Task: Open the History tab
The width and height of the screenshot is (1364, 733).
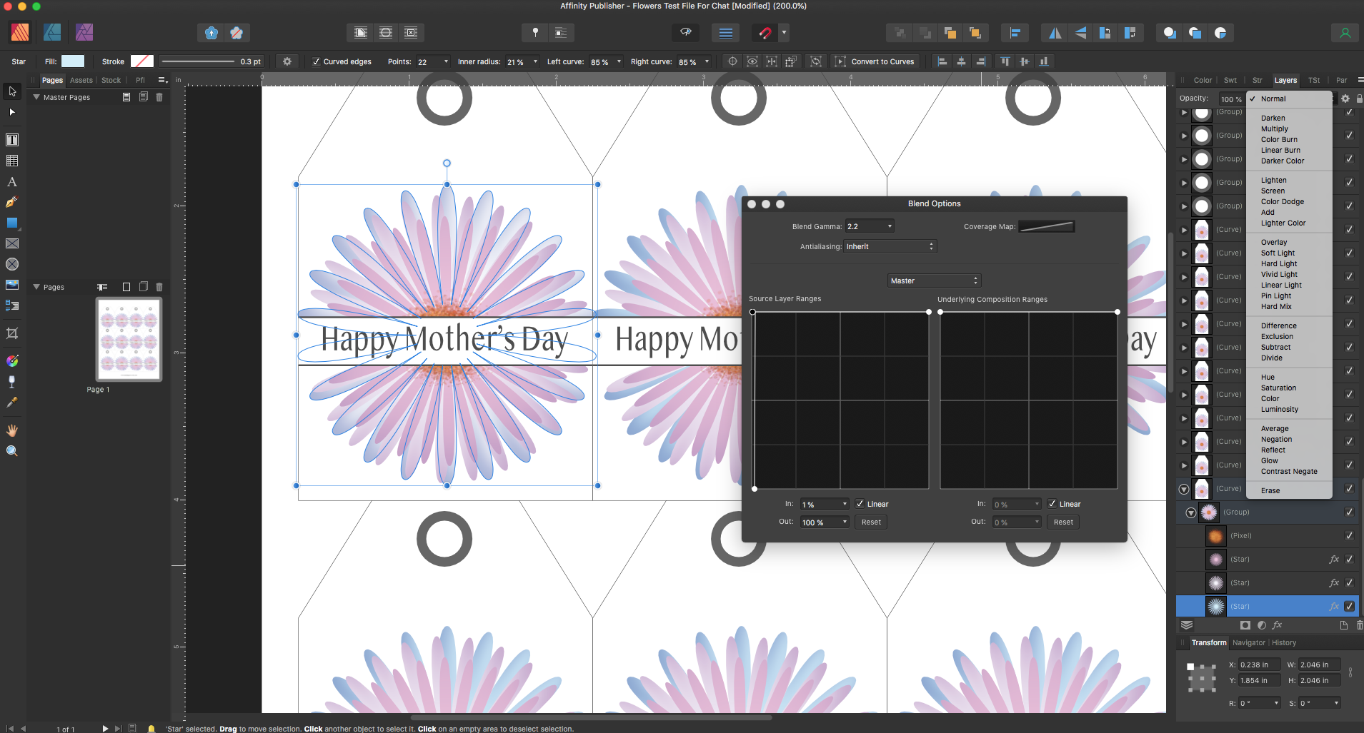Action: (1284, 642)
